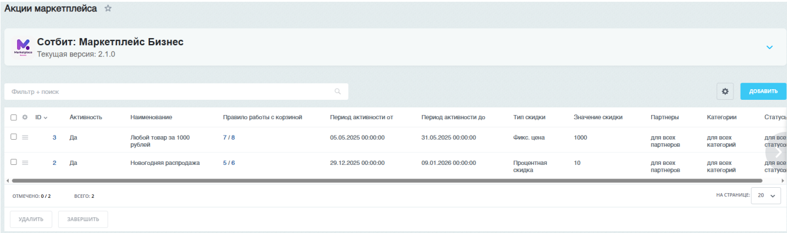Screen dimensions: 787x233
Task: Open cart rule link 7
Action: (225, 137)
